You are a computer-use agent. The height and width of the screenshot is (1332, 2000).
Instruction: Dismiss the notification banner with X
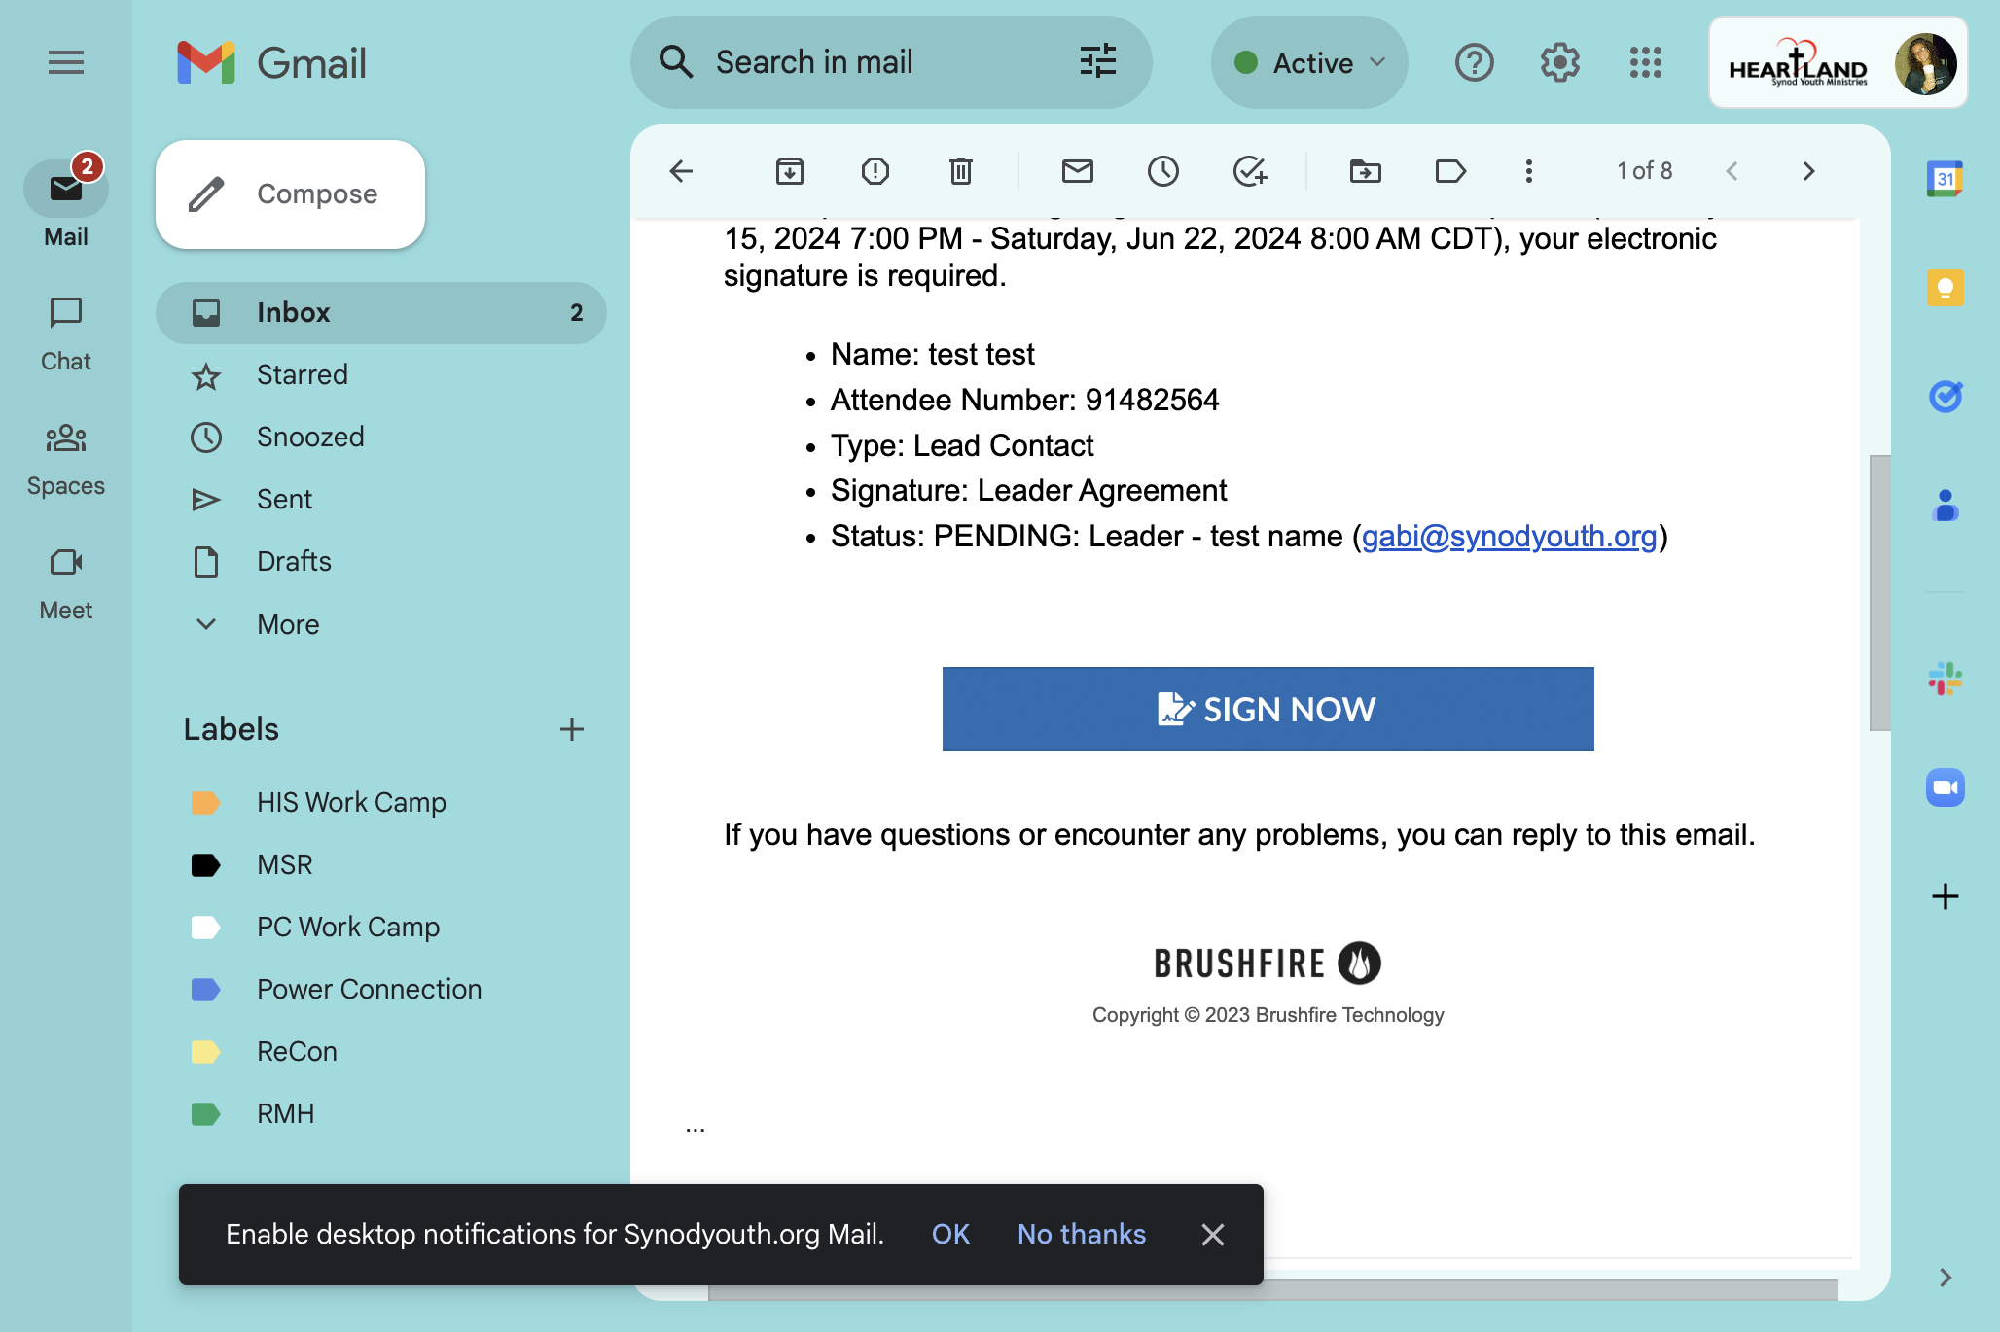pyautogui.click(x=1213, y=1235)
